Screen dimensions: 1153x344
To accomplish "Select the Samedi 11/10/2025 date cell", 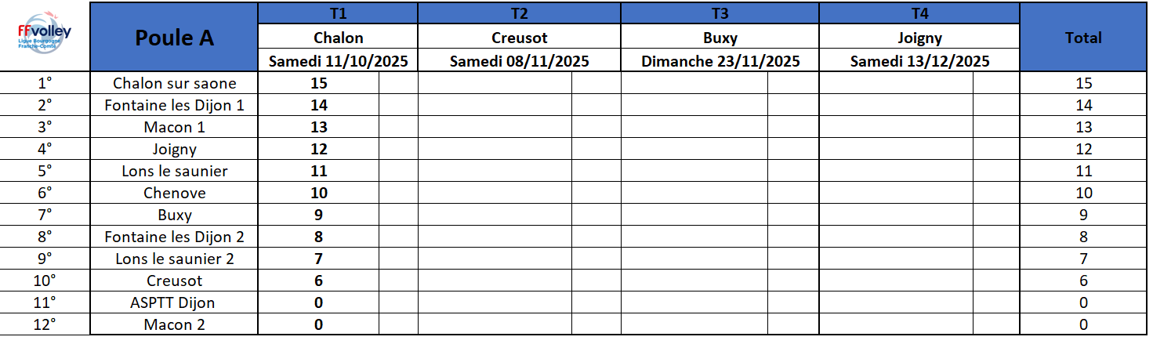I will click(338, 61).
